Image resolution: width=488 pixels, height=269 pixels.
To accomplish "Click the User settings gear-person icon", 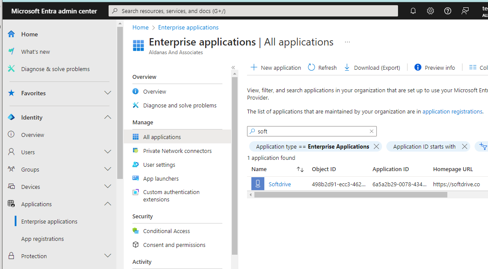I will pyautogui.click(x=135, y=165).
